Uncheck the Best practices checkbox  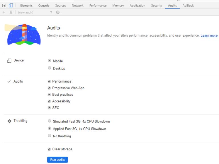click(49, 94)
